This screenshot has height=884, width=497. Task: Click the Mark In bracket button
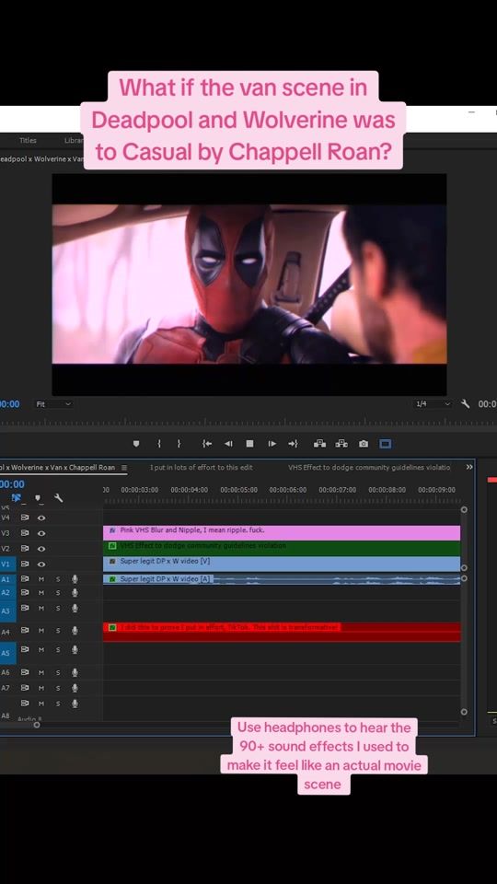(159, 444)
